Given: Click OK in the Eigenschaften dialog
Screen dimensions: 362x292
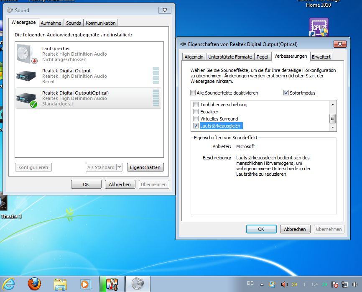Looking at the screenshot, I should pos(261,229).
